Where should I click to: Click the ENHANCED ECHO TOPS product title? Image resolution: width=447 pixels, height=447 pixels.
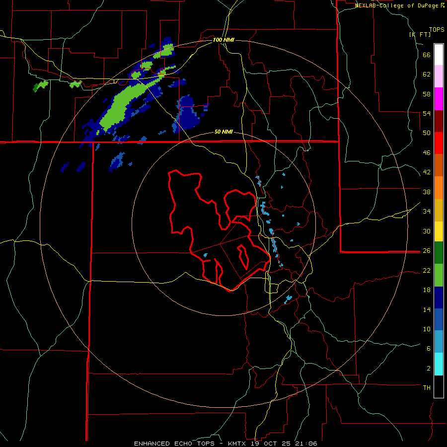(x=174, y=444)
